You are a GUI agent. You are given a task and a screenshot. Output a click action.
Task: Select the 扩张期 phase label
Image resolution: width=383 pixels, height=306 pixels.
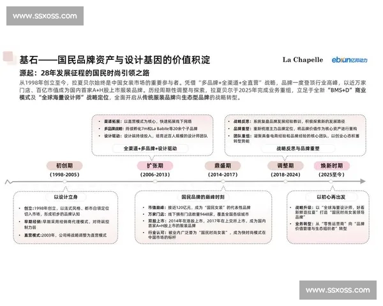point(155,166)
